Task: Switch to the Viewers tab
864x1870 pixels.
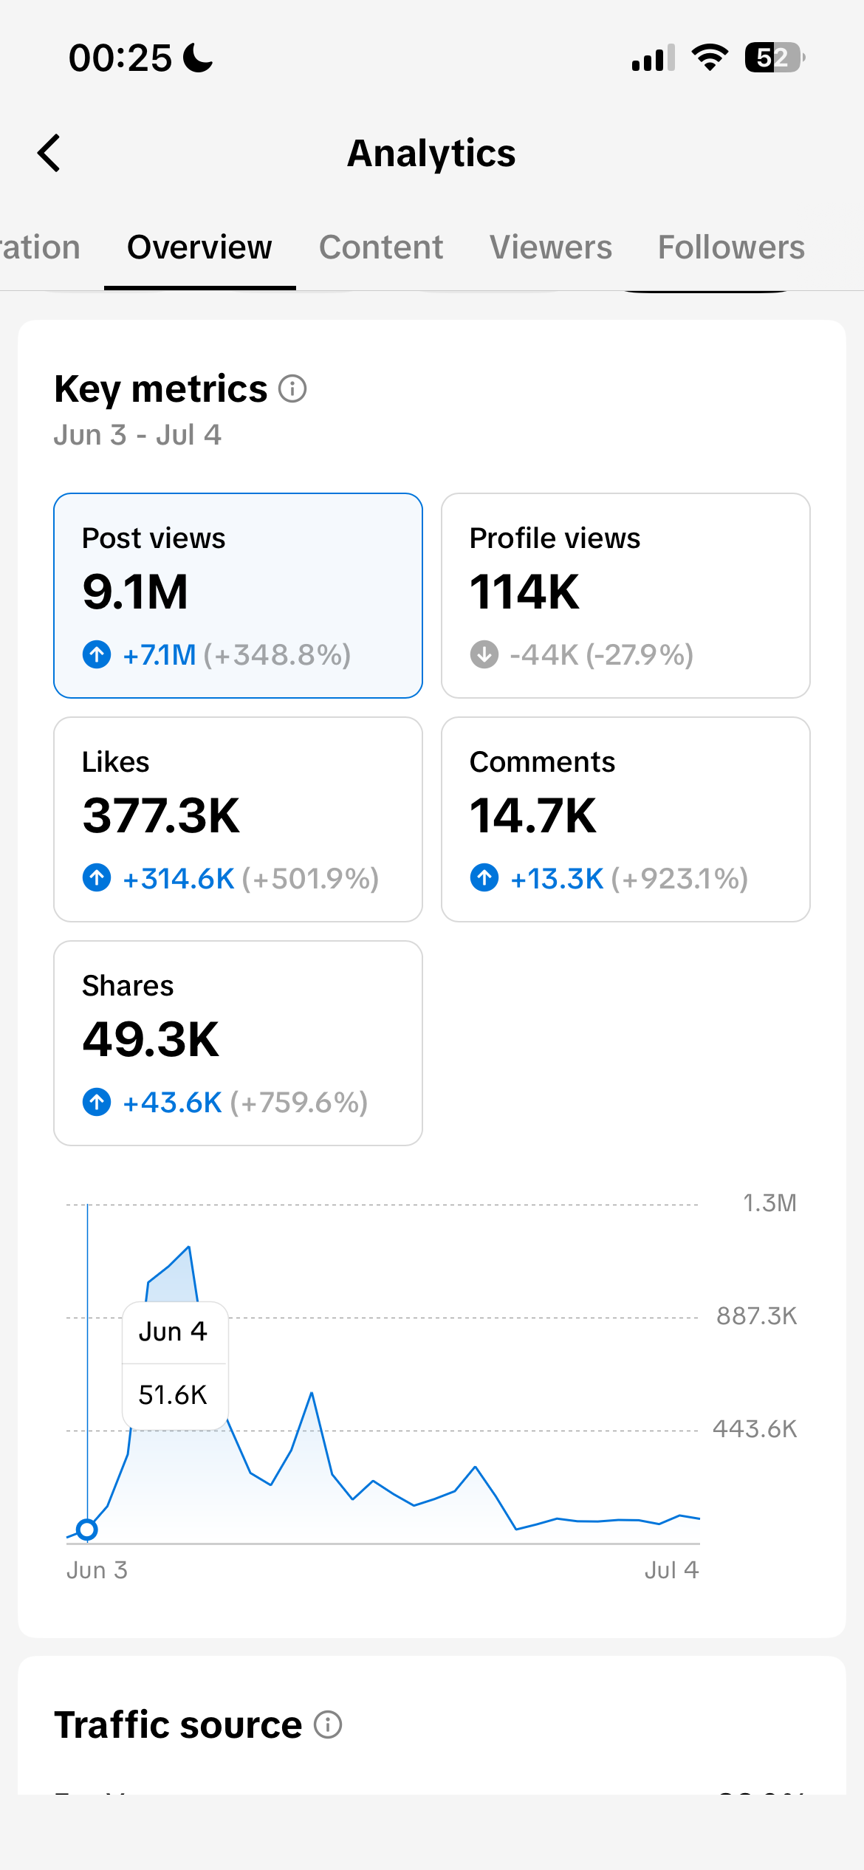Action: tap(551, 247)
